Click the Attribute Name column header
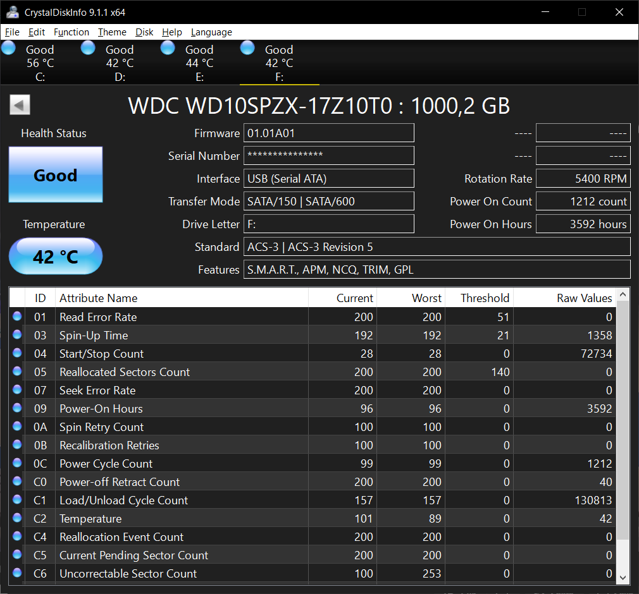This screenshot has width=639, height=594. coord(182,298)
